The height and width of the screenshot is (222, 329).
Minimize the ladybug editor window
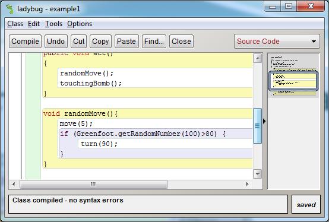[x=273, y=7]
